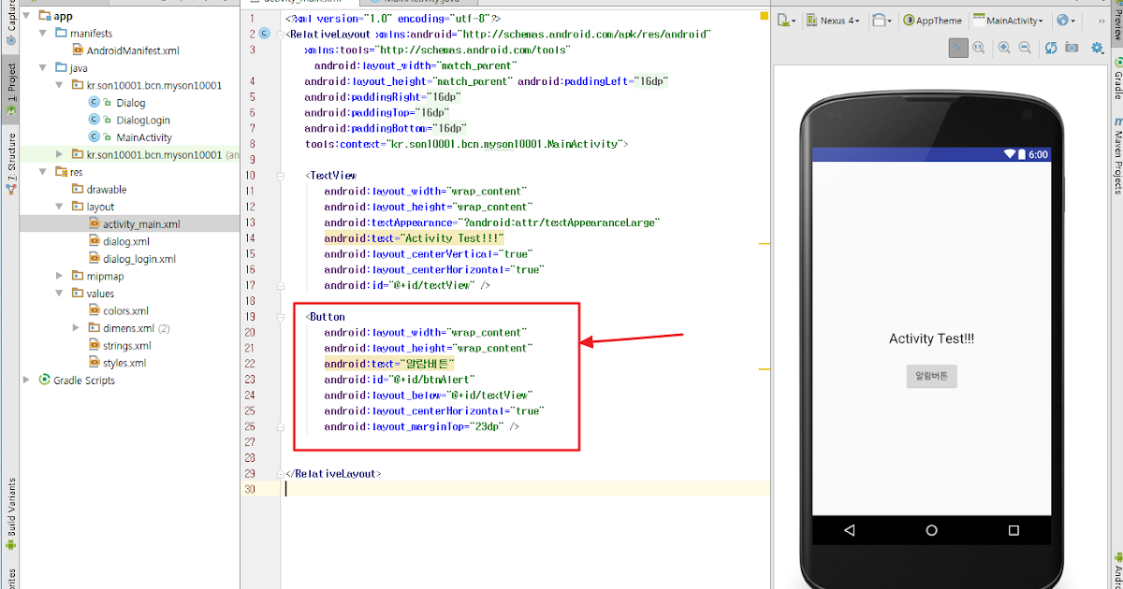1123x589 pixels.
Task: Click the recents square in the preview
Action: pos(1014,530)
